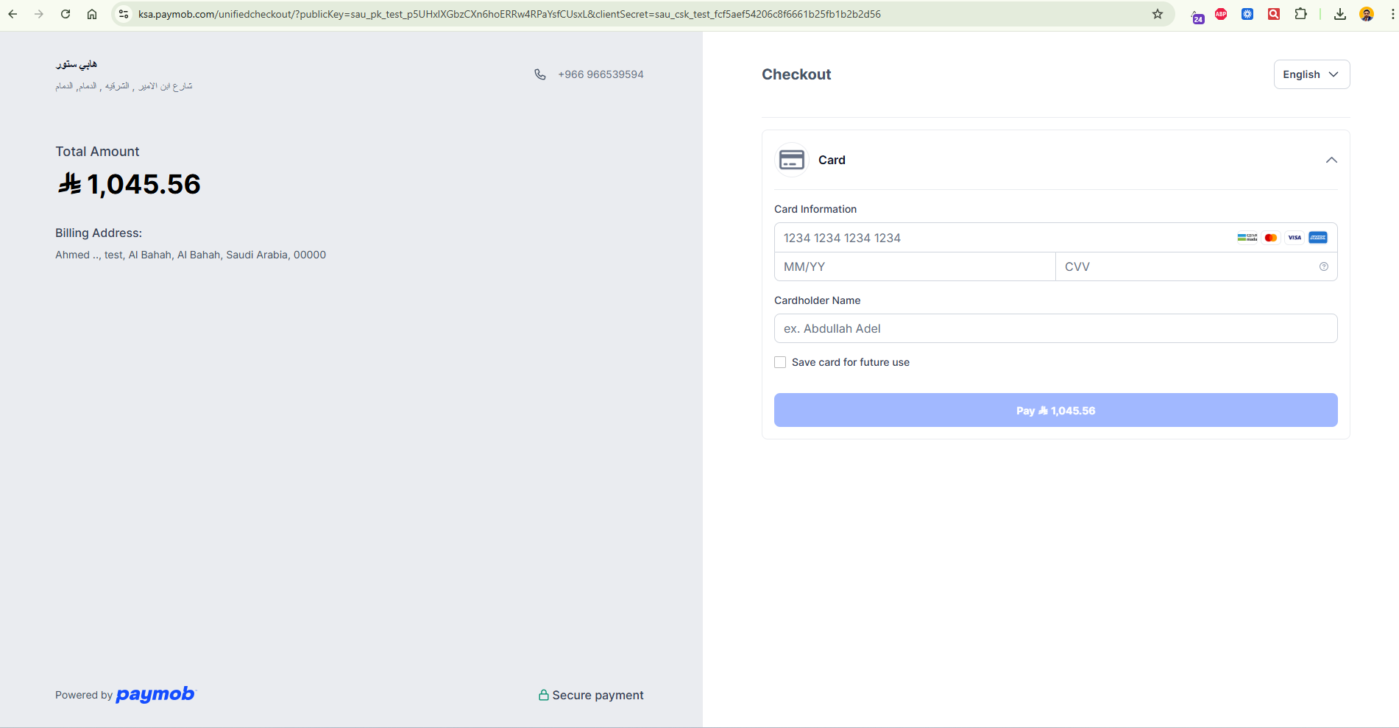1399x728 pixels.
Task: Open the browser extensions puzzle icon
Action: 1300,14
